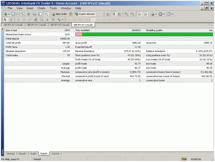
Task: Click the New Order button
Action: (x=59, y=14)
